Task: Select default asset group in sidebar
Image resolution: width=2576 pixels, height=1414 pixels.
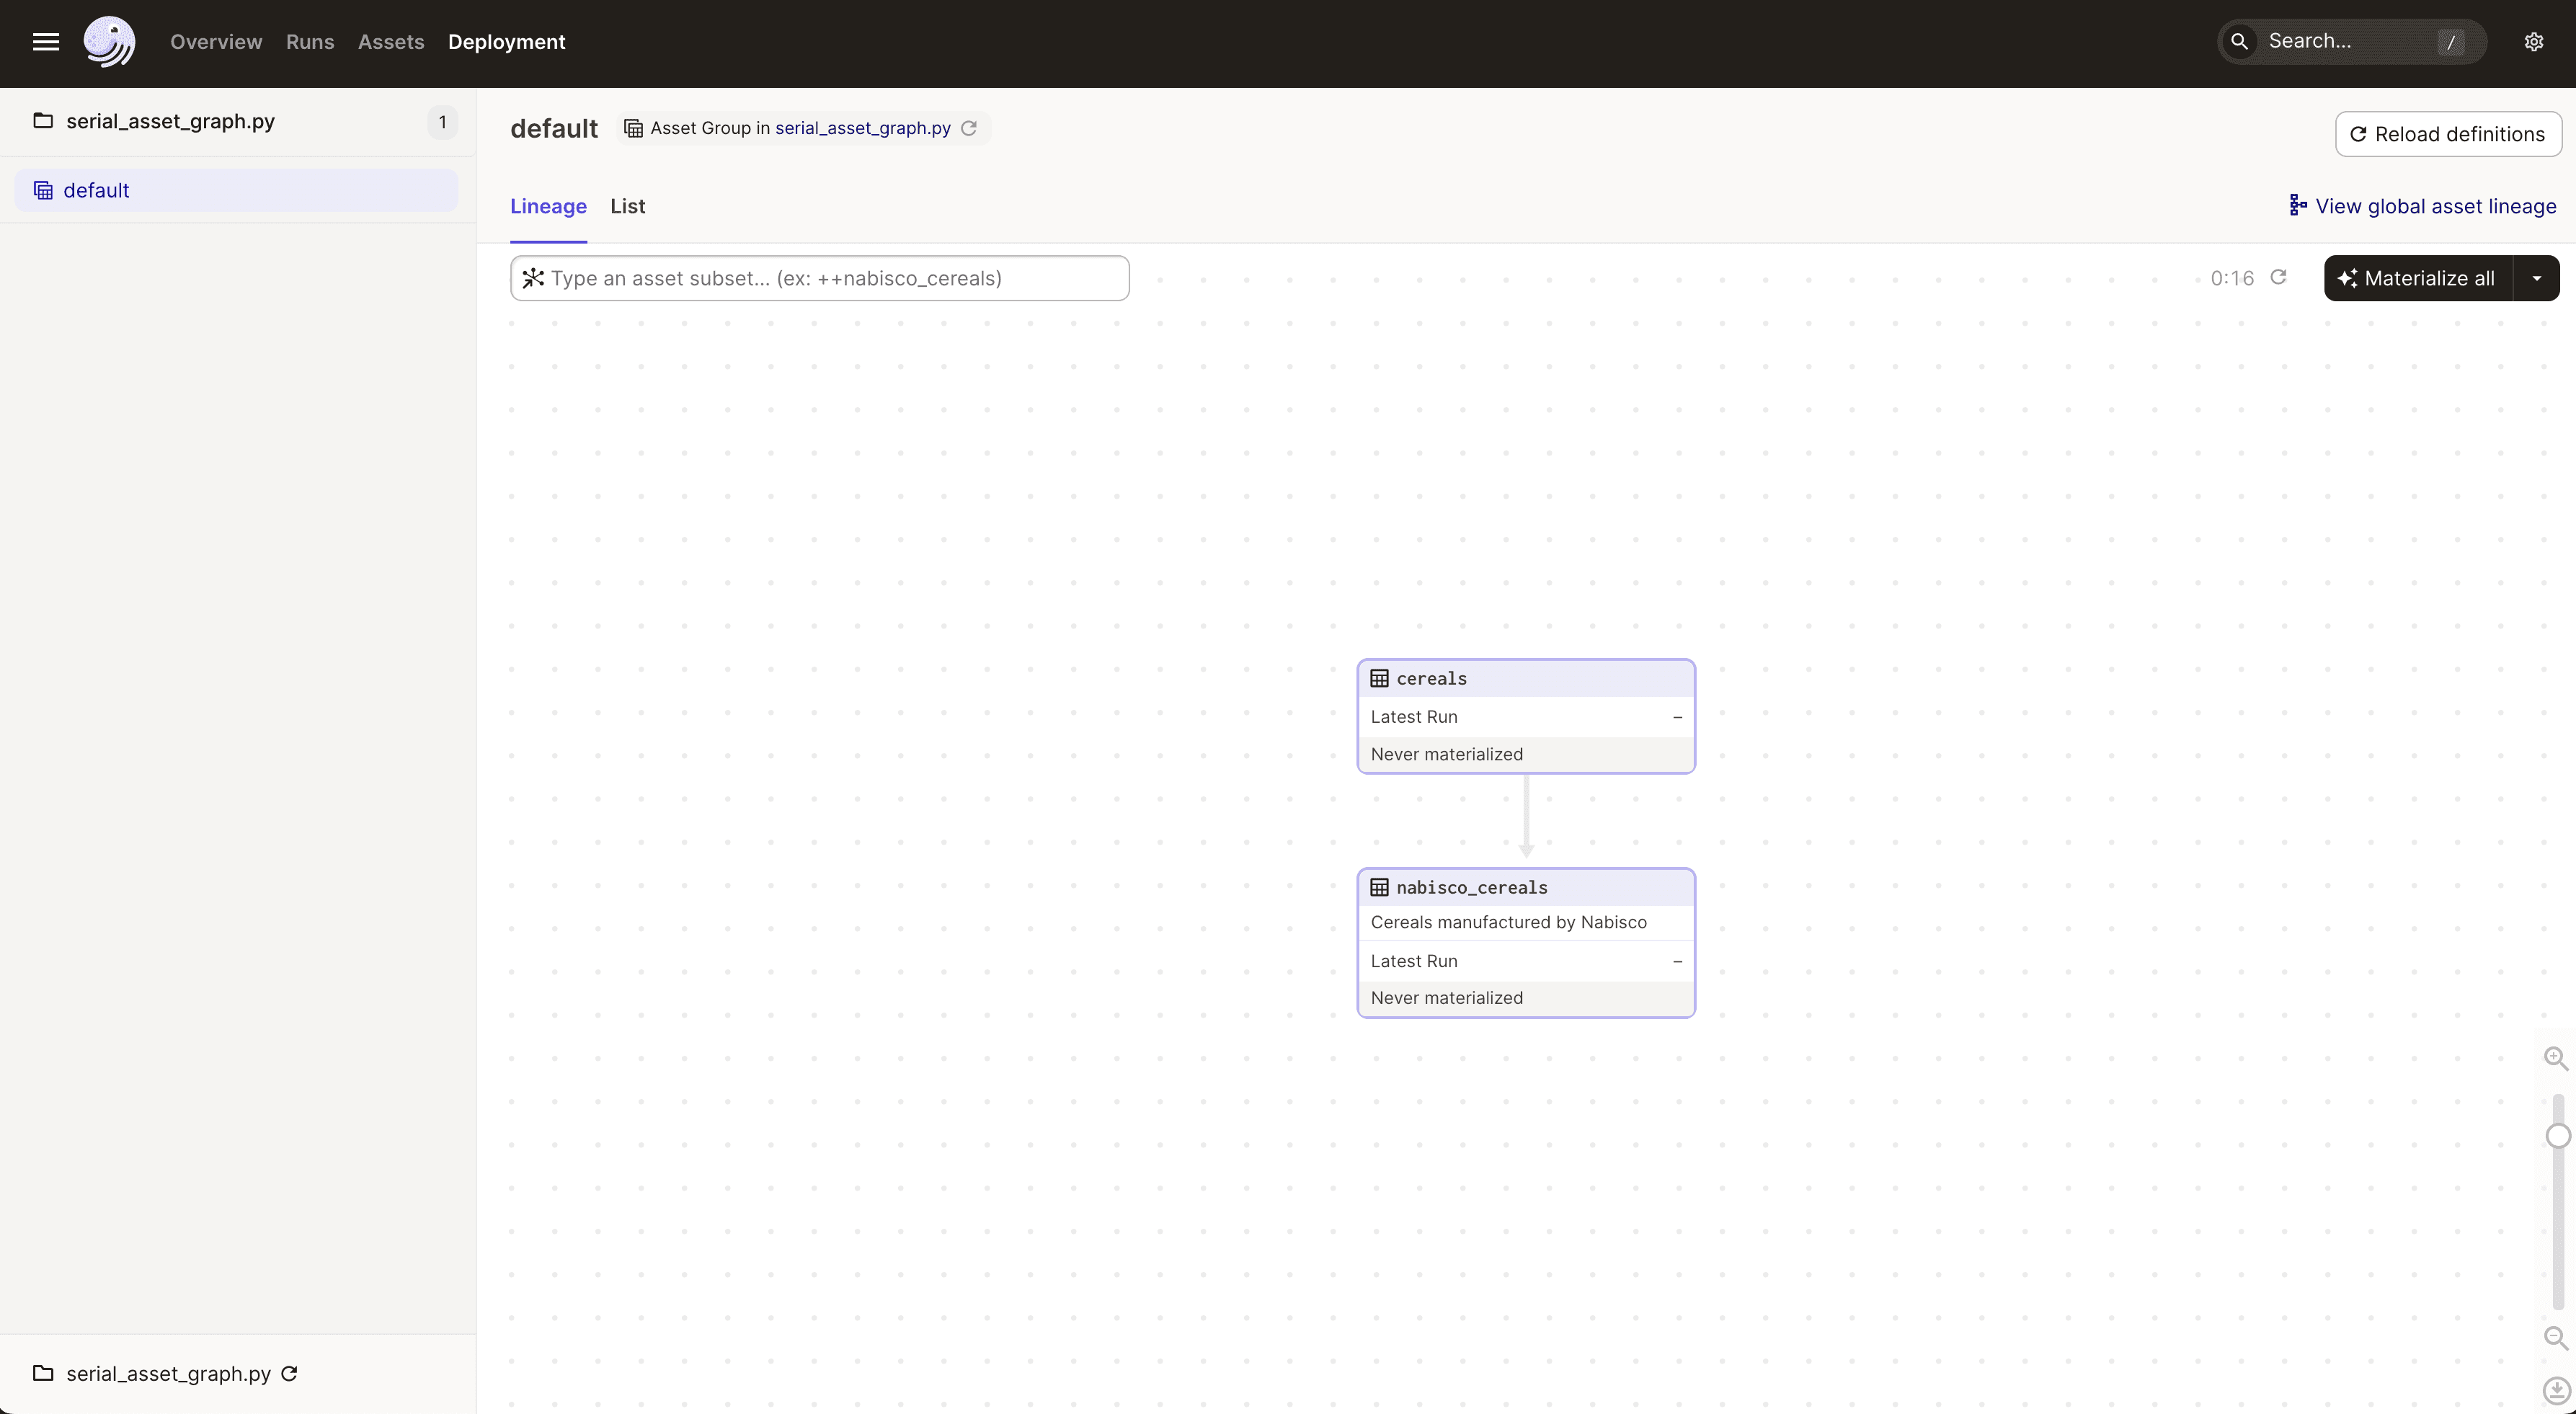Action: (x=236, y=190)
